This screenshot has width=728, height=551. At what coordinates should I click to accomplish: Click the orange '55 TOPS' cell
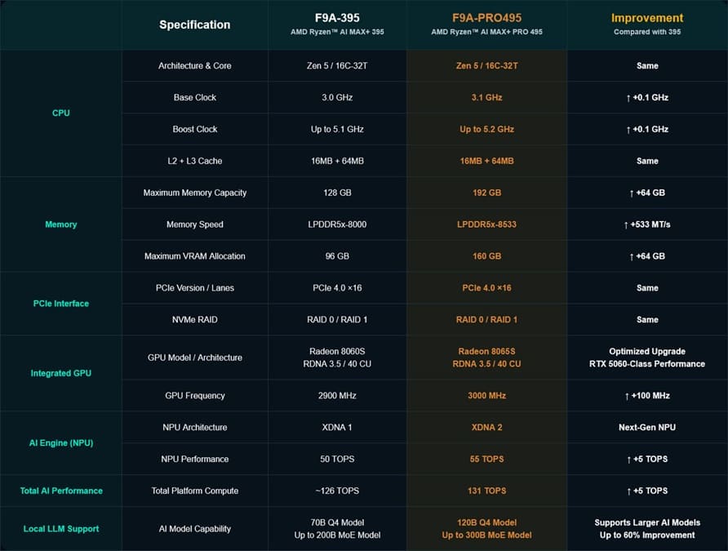(x=486, y=459)
